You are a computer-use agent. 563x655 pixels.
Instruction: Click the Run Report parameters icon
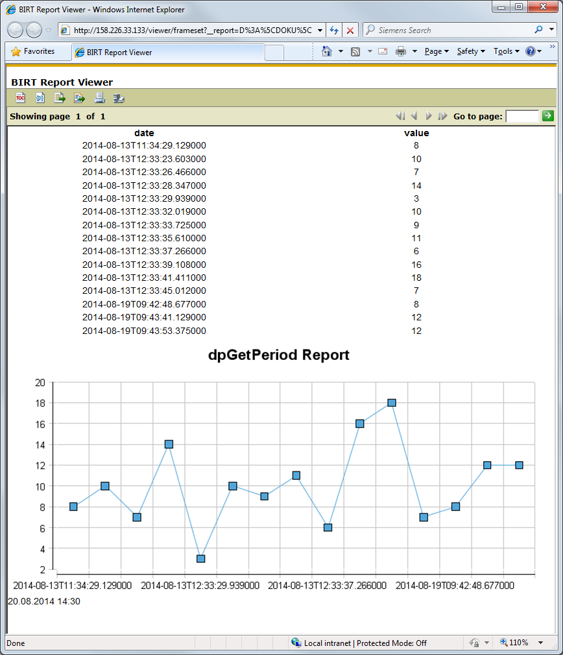pyautogui.click(x=40, y=98)
